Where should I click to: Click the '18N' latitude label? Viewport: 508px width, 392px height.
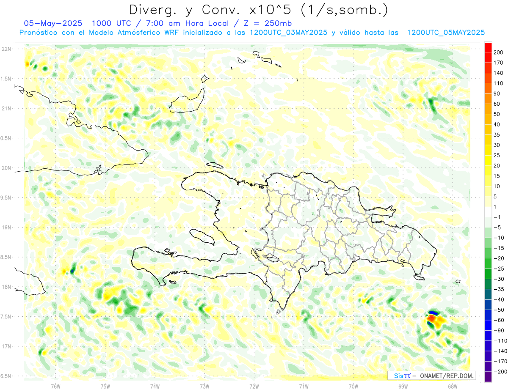coord(7,287)
